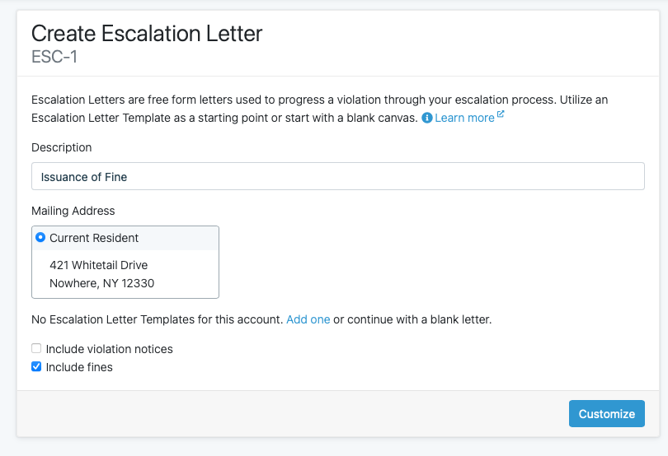
Task: Click the No Escalation Letter Templates message
Action: [x=157, y=319]
